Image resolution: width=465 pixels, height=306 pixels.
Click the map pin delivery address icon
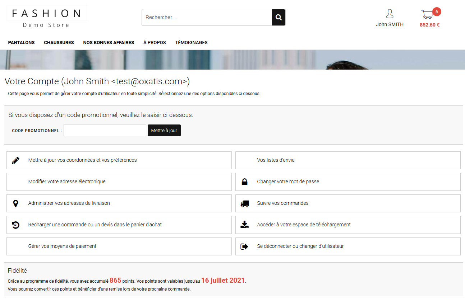pos(15,203)
